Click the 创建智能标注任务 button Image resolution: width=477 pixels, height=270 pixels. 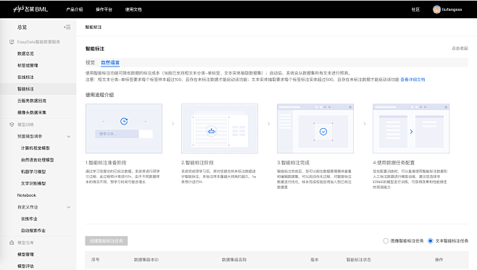[x=106, y=241]
